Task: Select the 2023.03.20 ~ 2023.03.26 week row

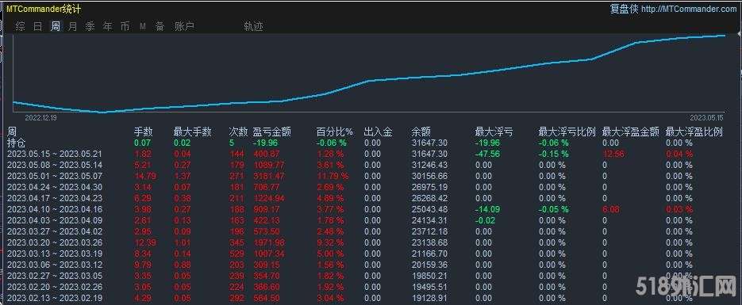Action: [371, 242]
